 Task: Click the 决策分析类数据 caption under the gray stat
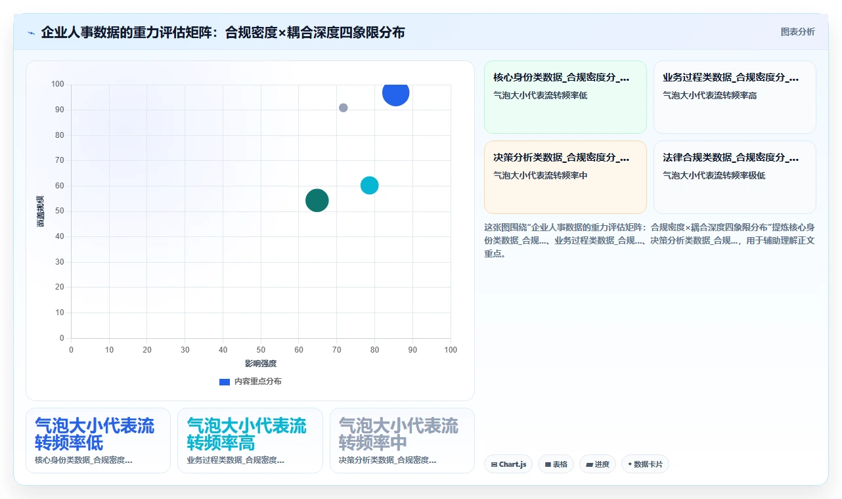tap(388, 460)
